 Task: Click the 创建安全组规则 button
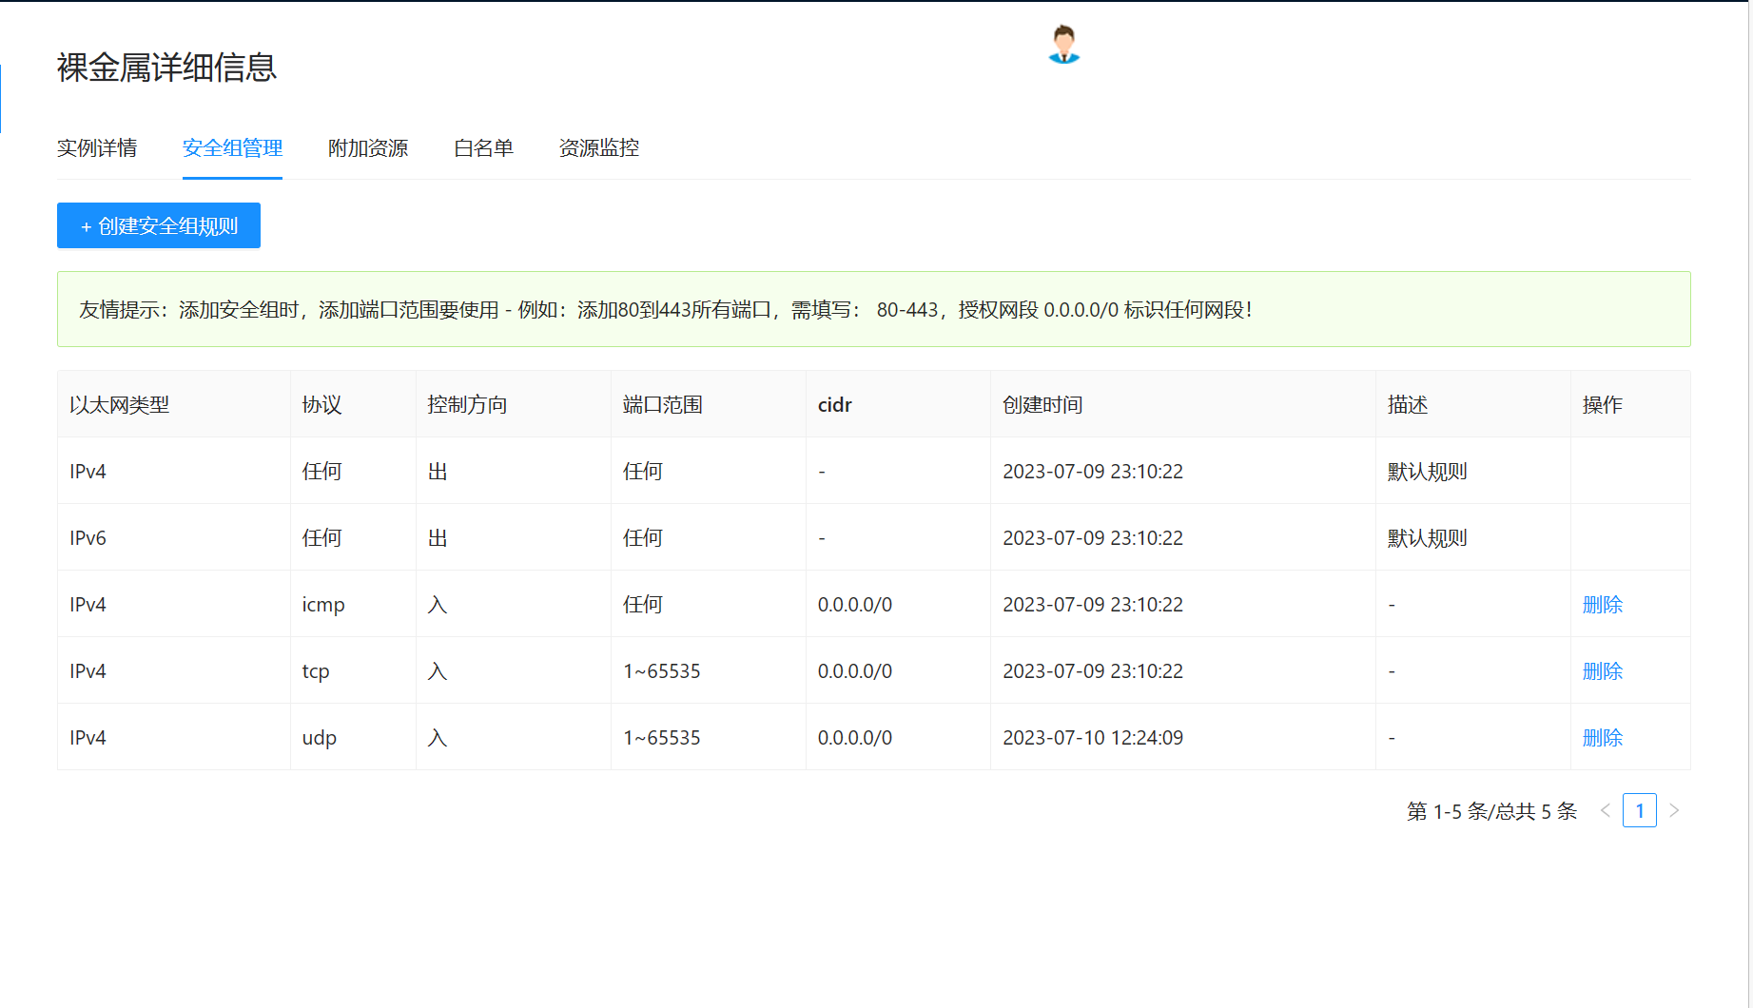click(159, 225)
